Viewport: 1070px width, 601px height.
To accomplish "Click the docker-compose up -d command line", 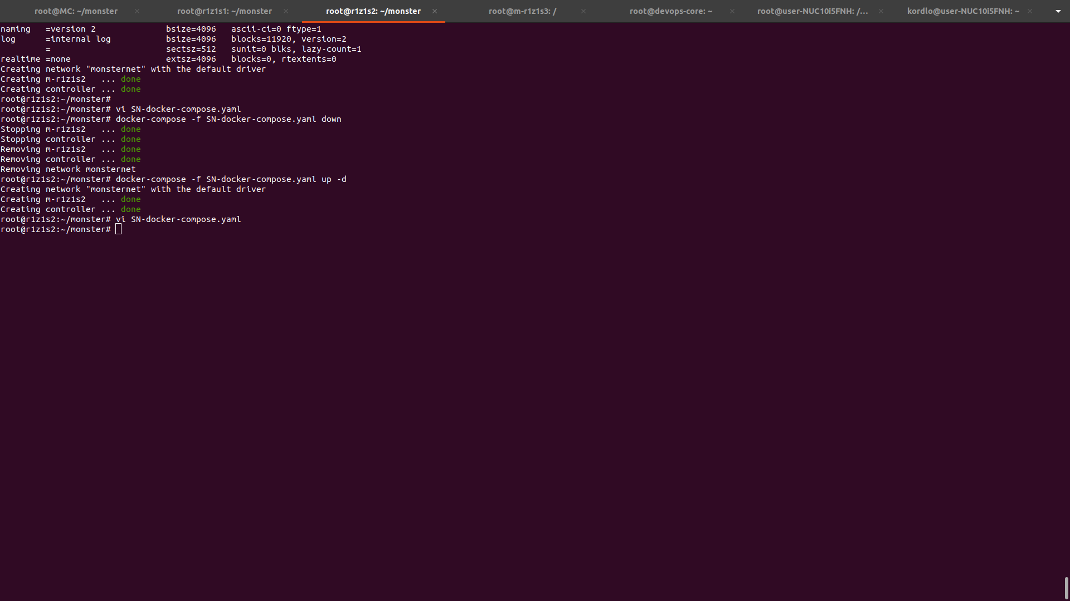I will (231, 179).
